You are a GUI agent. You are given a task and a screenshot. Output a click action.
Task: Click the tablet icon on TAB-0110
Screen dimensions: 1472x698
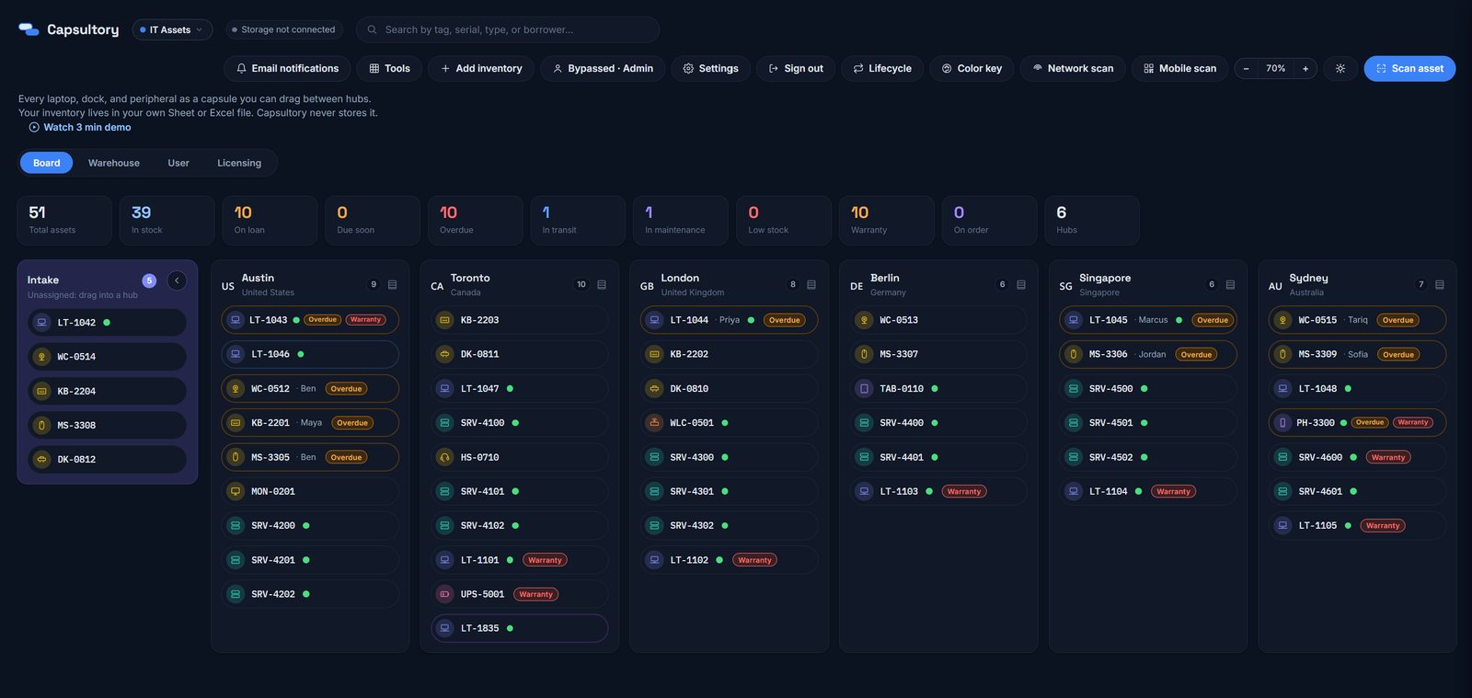pyautogui.click(x=864, y=389)
